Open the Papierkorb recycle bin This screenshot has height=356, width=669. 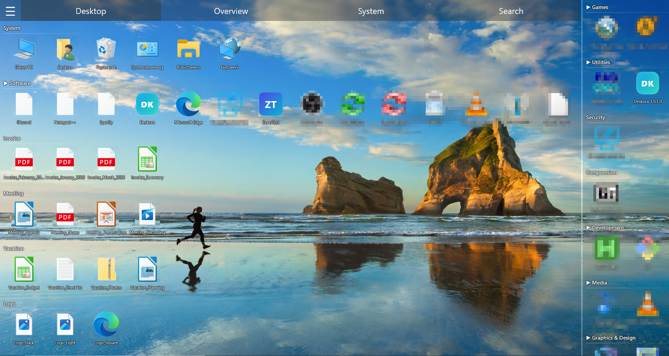106,49
